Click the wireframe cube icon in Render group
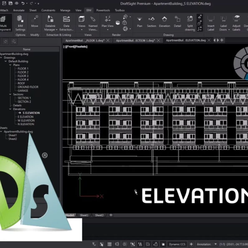This screenshot has height=248, width=248. (125, 23)
